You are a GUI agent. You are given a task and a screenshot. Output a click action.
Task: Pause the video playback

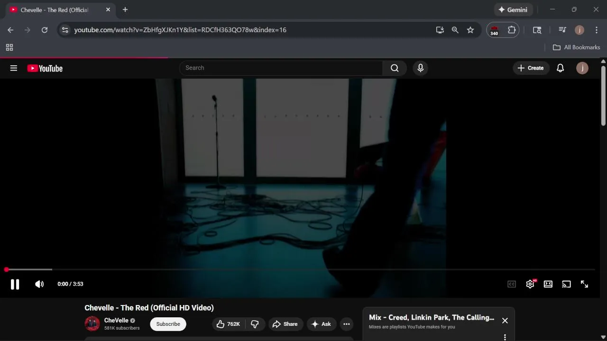pos(15,284)
